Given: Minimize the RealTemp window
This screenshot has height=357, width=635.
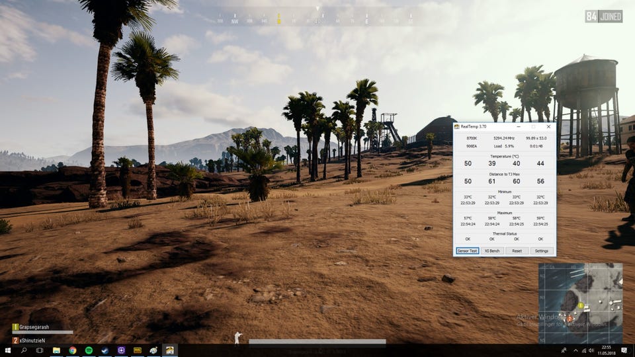Looking at the screenshot, I should point(516,127).
